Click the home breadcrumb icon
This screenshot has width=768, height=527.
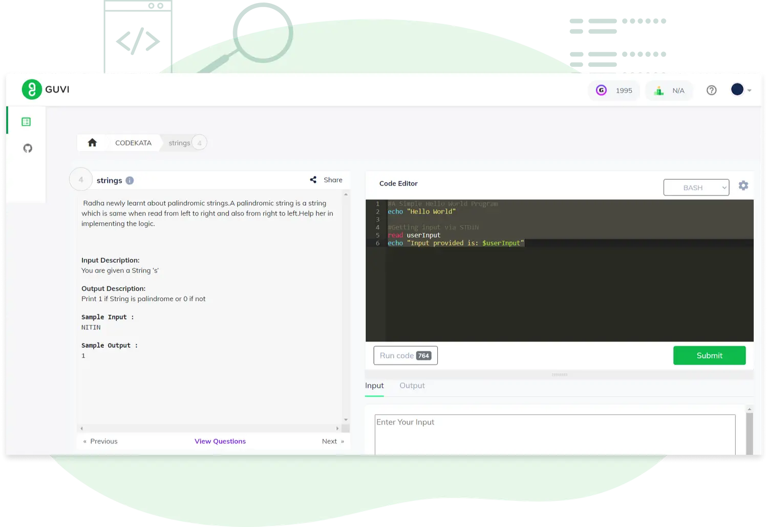tap(92, 143)
